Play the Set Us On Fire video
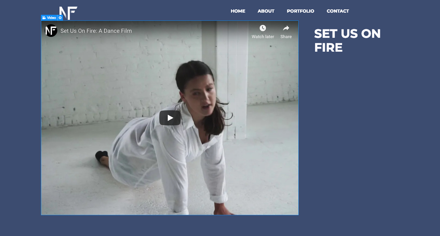This screenshot has width=440, height=236. tap(170, 118)
